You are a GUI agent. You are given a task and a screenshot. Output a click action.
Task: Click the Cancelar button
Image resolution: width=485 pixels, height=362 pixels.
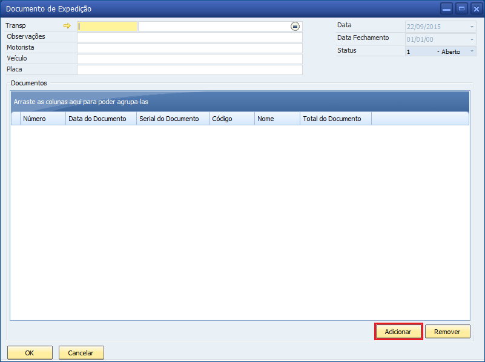tap(81, 353)
